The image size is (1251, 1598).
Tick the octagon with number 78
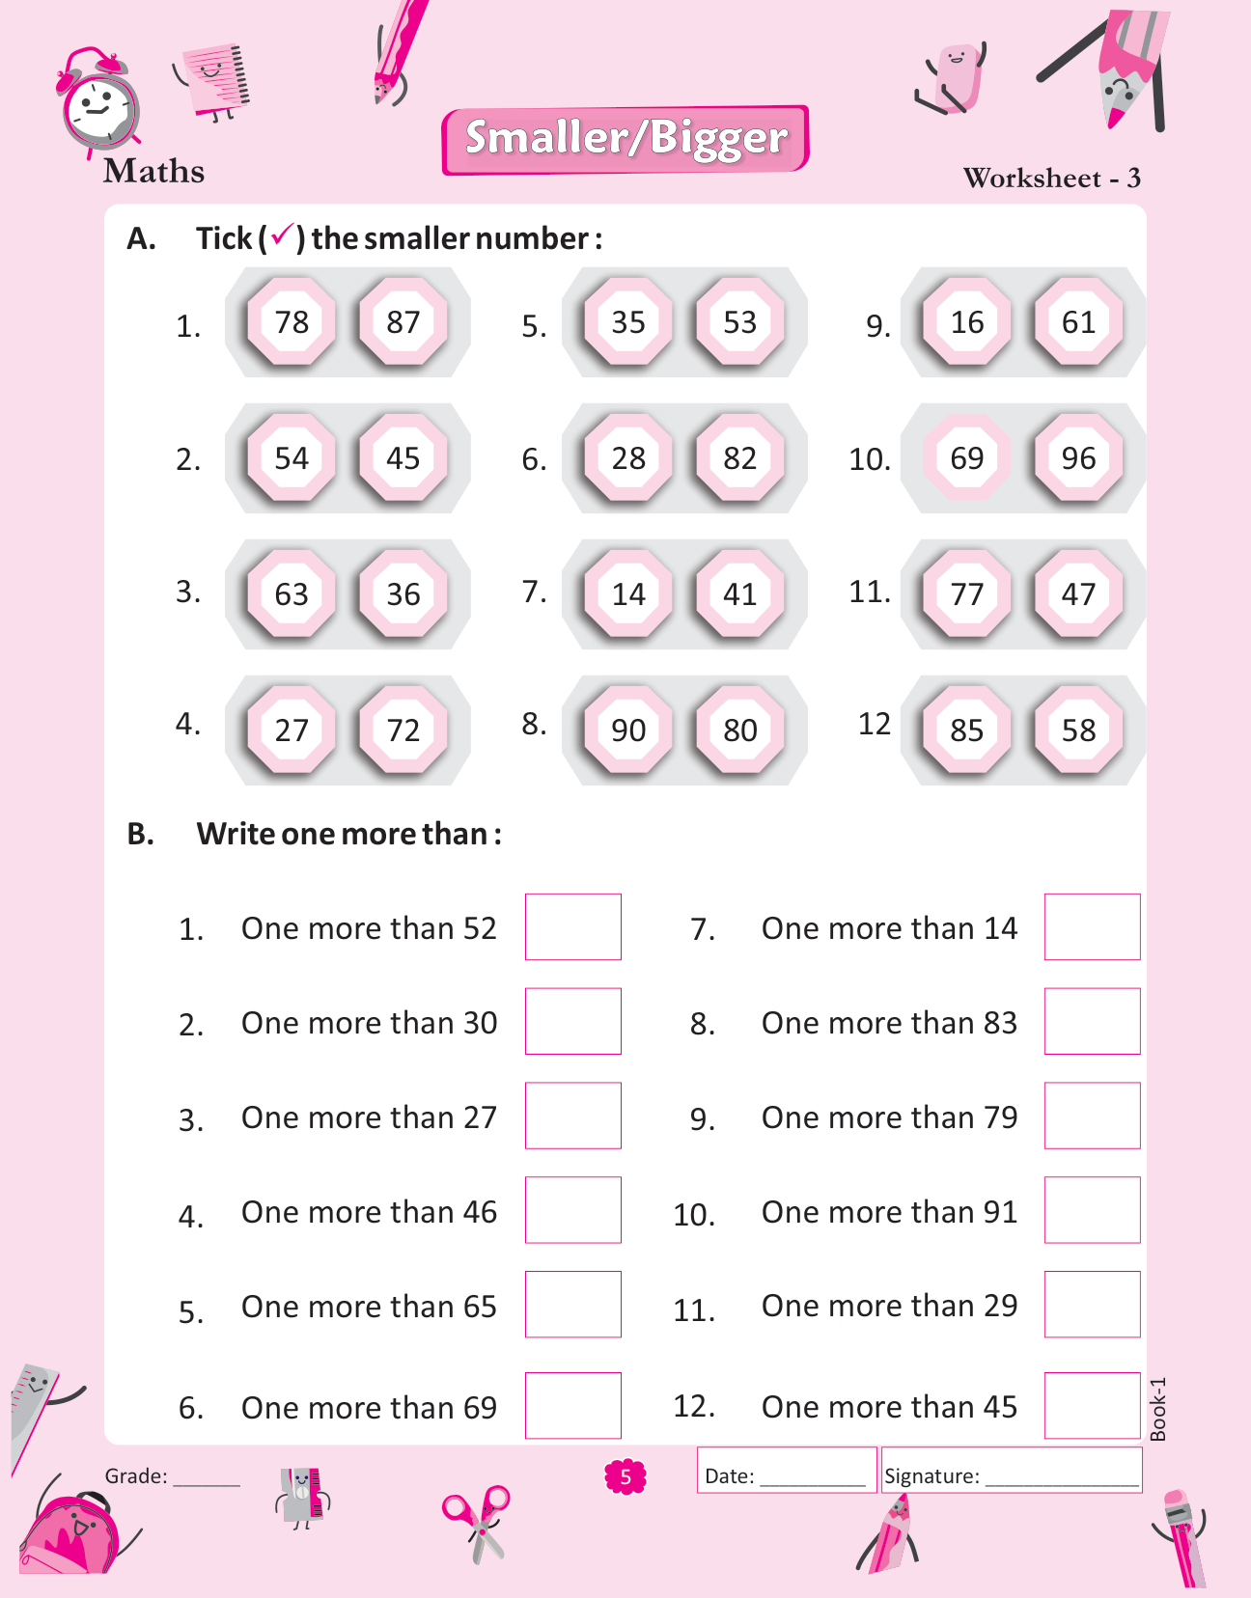[x=292, y=322]
